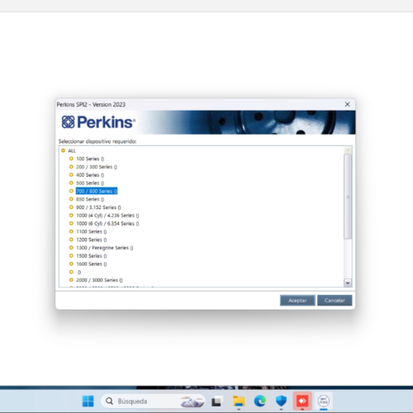Click the icon next to 1000 (4 Cyl) / 4.236 Series
Screen dimensions: 413x413
click(71, 216)
